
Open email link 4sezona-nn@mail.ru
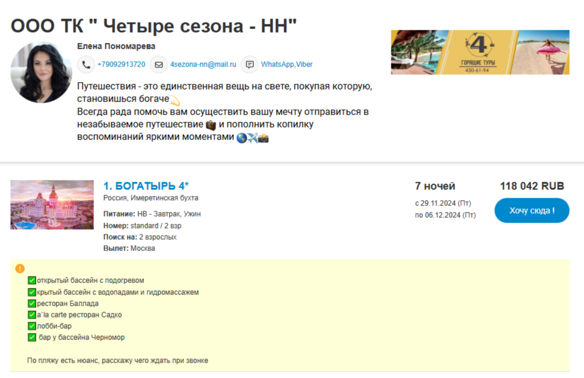pos(203,64)
